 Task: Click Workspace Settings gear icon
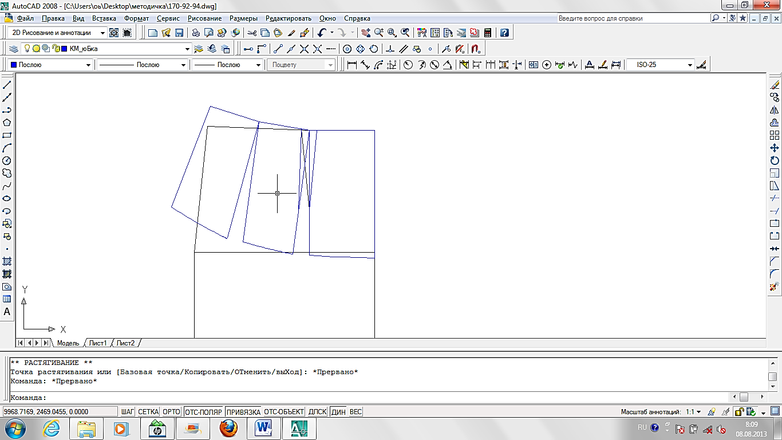[114, 33]
